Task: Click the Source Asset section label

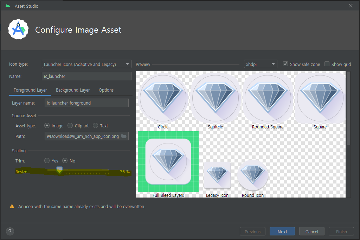Action: (x=24, y=116)
